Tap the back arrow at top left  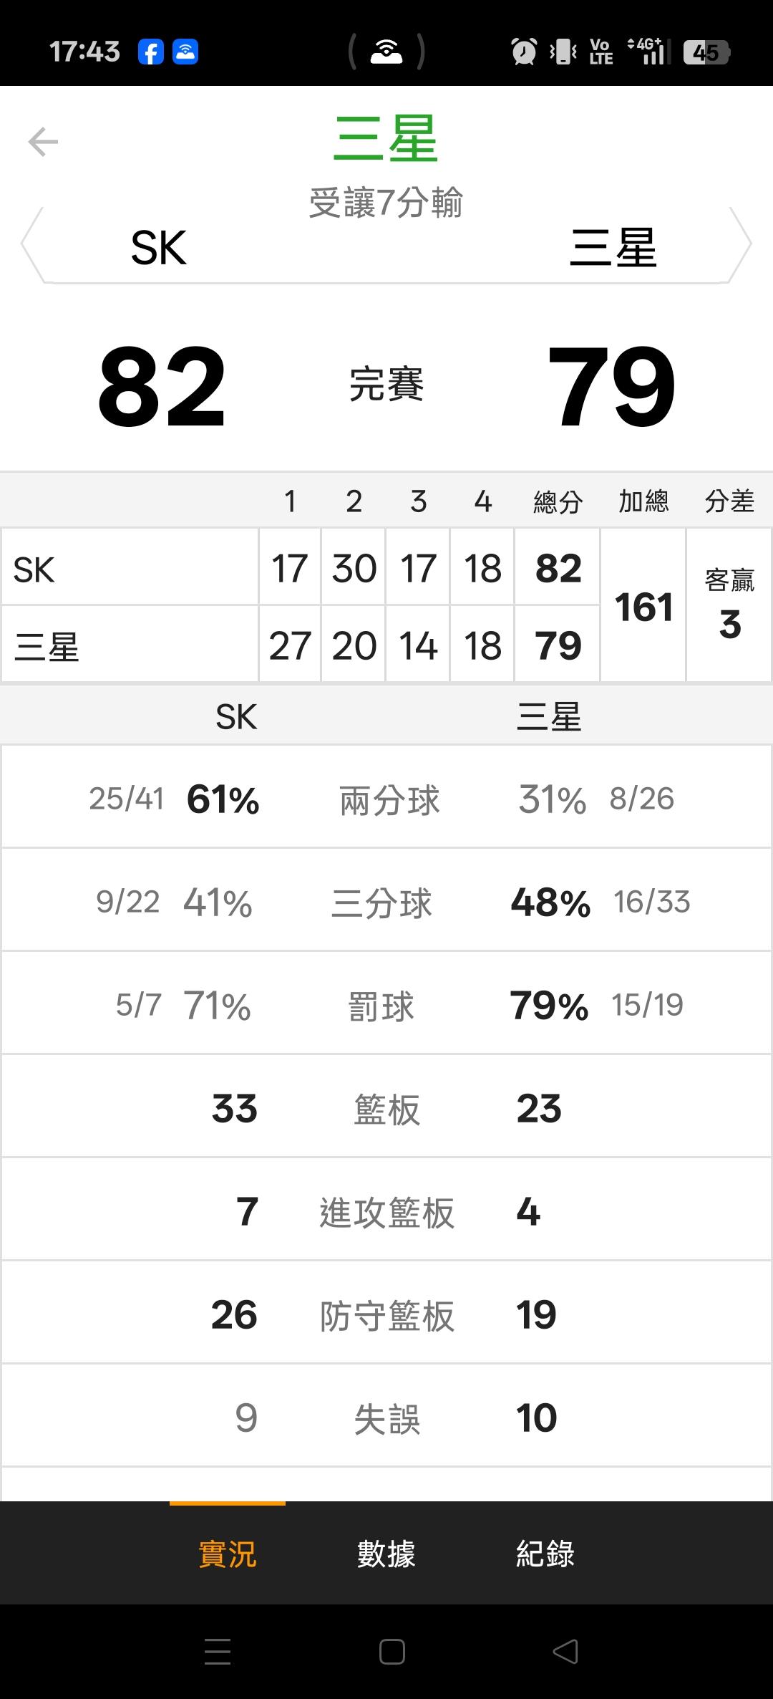coord(43,142)
